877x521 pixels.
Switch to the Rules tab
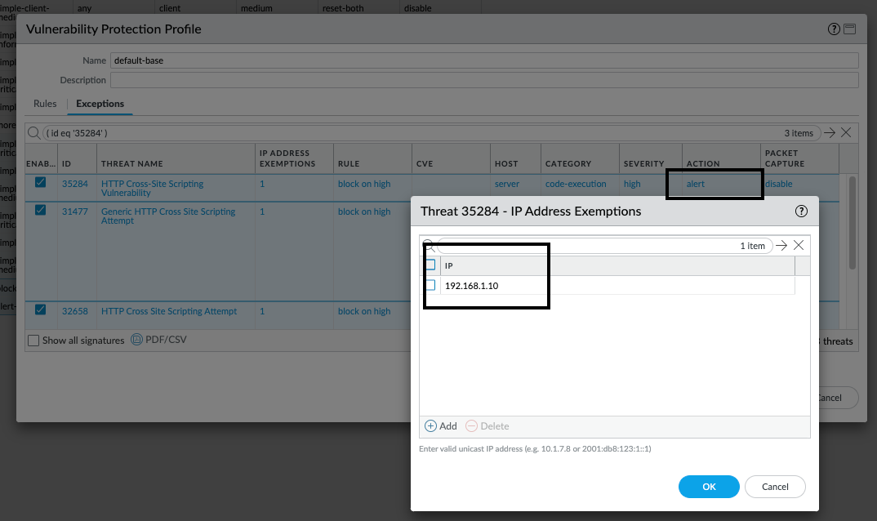tap(45, 104)
